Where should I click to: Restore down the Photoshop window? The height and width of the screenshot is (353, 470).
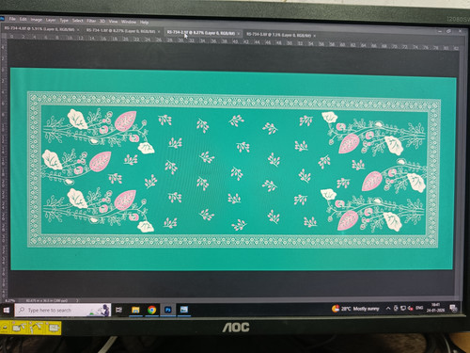[448, 31]
